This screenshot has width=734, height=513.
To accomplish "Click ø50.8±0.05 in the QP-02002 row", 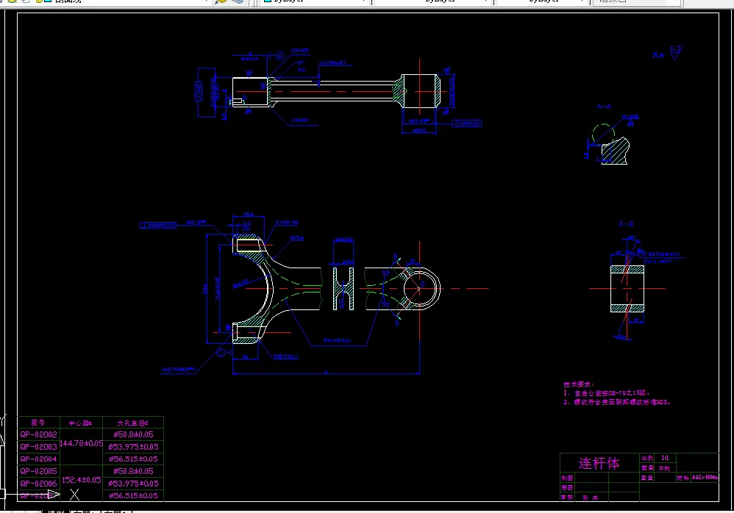I will click(x=133, y=434).
